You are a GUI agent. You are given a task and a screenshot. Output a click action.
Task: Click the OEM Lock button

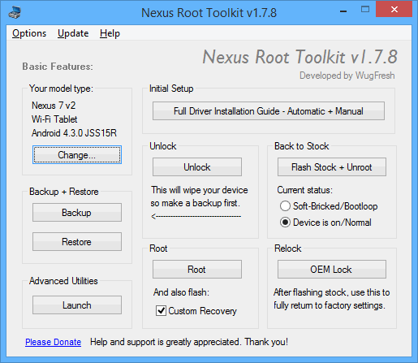coord(332,270)
